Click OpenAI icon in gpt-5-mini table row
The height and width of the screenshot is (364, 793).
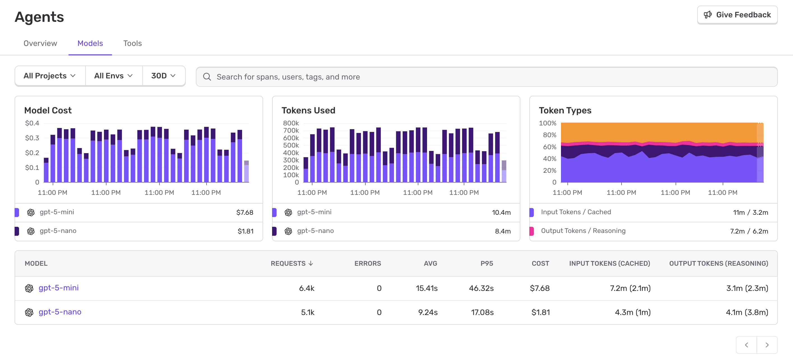[x=29, y=288]
